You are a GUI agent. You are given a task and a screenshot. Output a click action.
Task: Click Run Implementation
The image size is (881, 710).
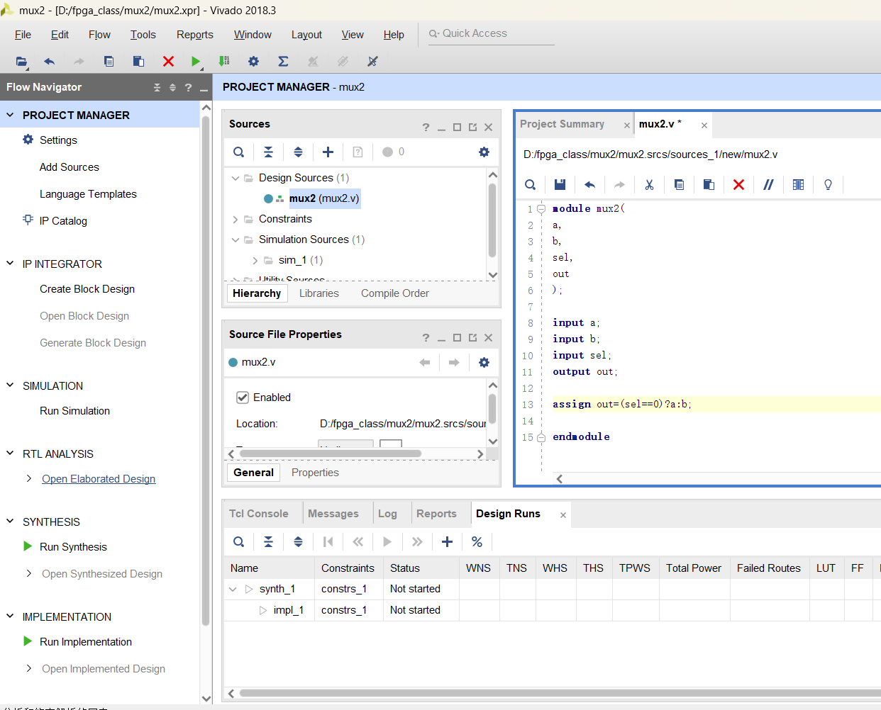click(x=86, y=642)
